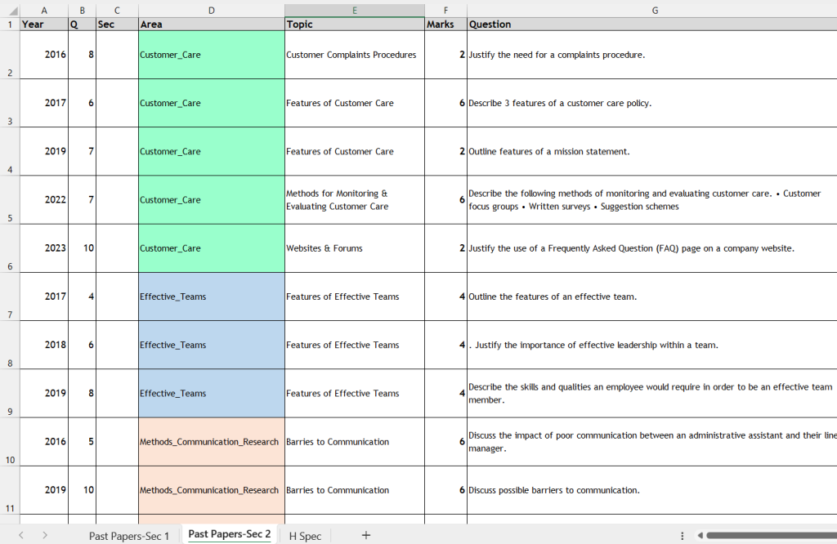Image resolution: width=837 pixels, height=544 pixels.
Task: Switch to the Past Papers-Sec 1 tab
Action: pyautogui.click(x=129, y=535)
